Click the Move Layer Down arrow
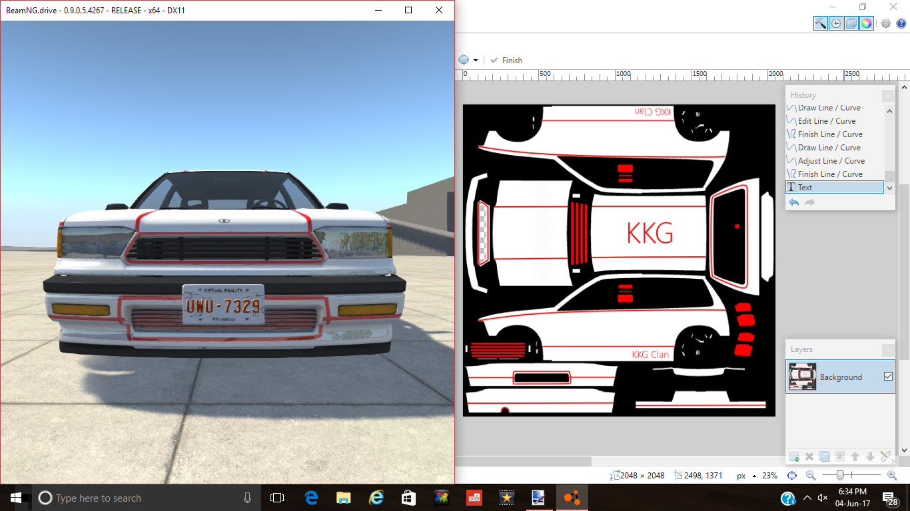 (x=870, y=456)
